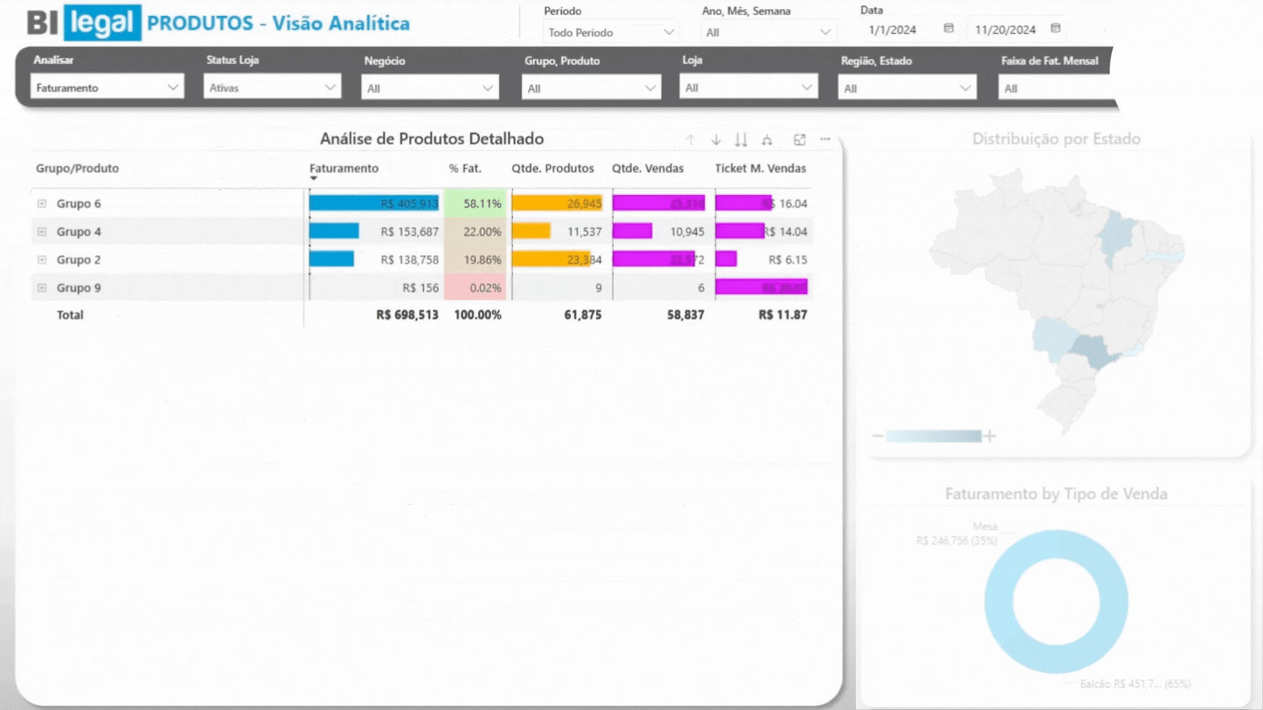Turn on drill down mode arrow
The height and width of the screenshot is (710, 1263).
tap(716, 140)
